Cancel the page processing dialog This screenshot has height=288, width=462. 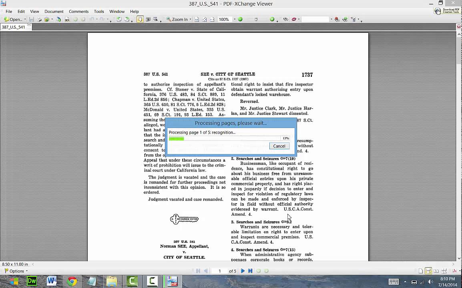coord(279,146)
